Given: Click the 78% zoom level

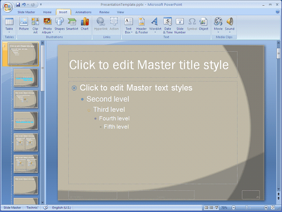Looking at the screenshot, I should (x=224, y=208).
